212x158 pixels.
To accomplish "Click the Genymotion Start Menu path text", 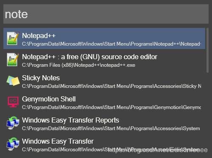I will 112,107.
